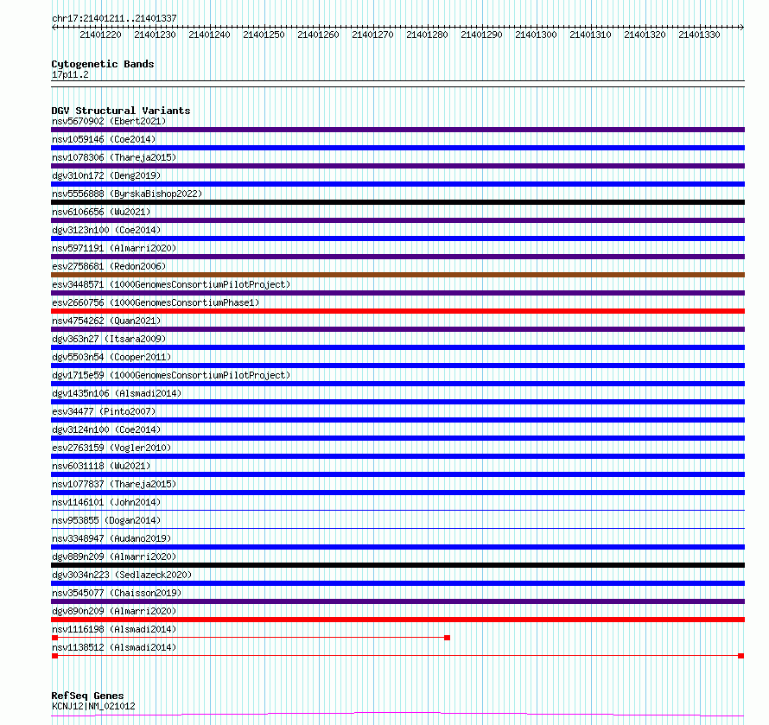Click the purple bar under nsv3545077 (Chaisson2019)
The image size is (769, 725).
point(397,601)
